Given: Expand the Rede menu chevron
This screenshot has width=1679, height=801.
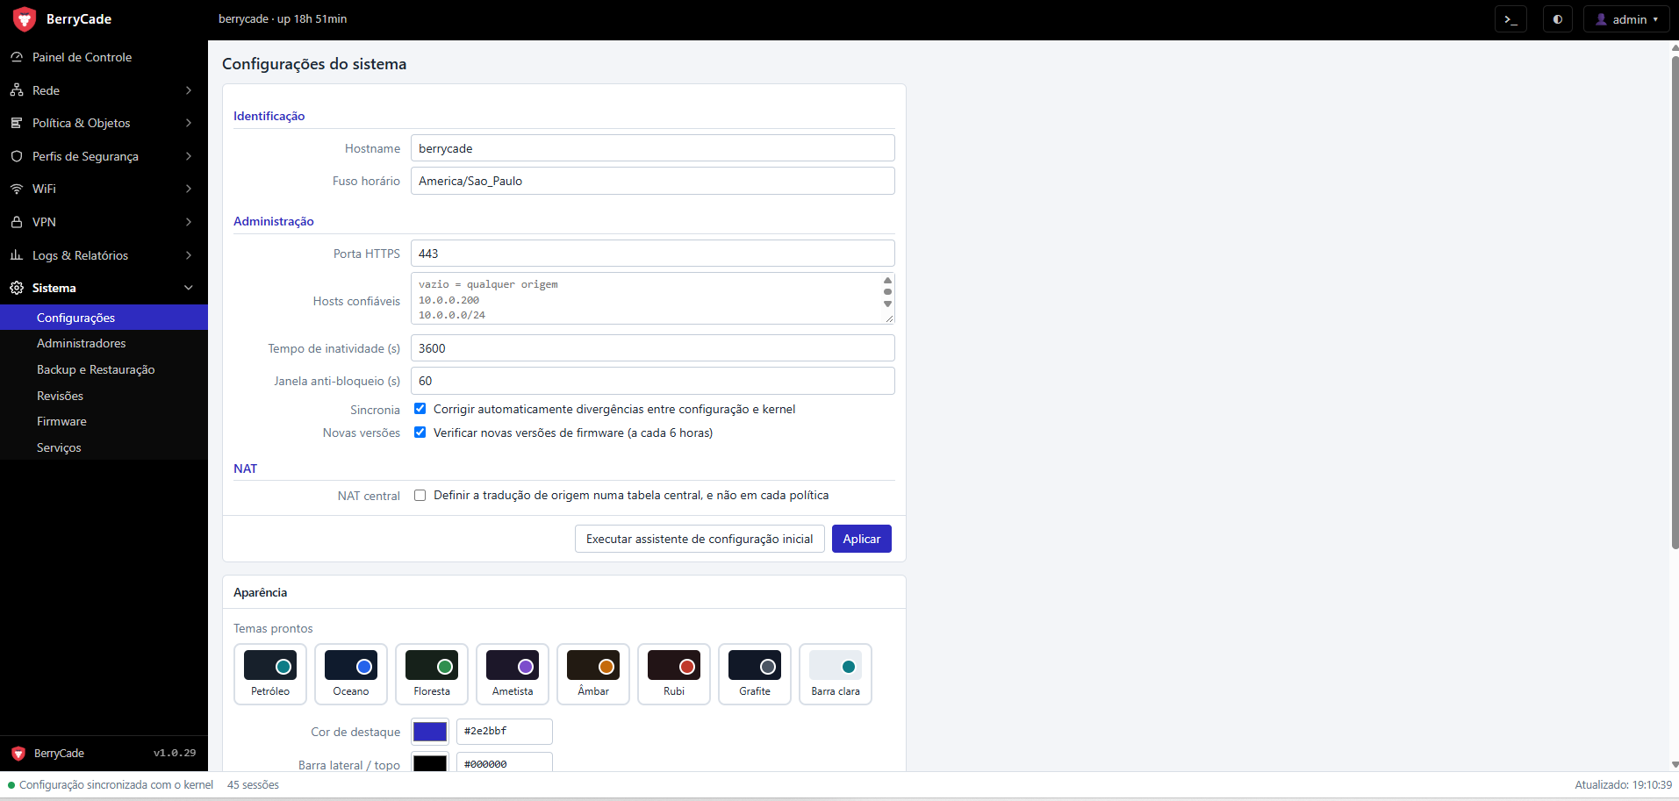Looking at the screenshot, I should click(189, 90).
